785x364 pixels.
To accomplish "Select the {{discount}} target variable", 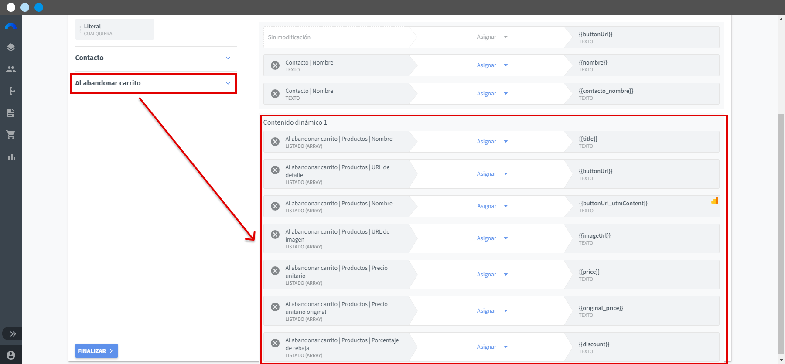I will pyautogui.click(x=642, y=347).
